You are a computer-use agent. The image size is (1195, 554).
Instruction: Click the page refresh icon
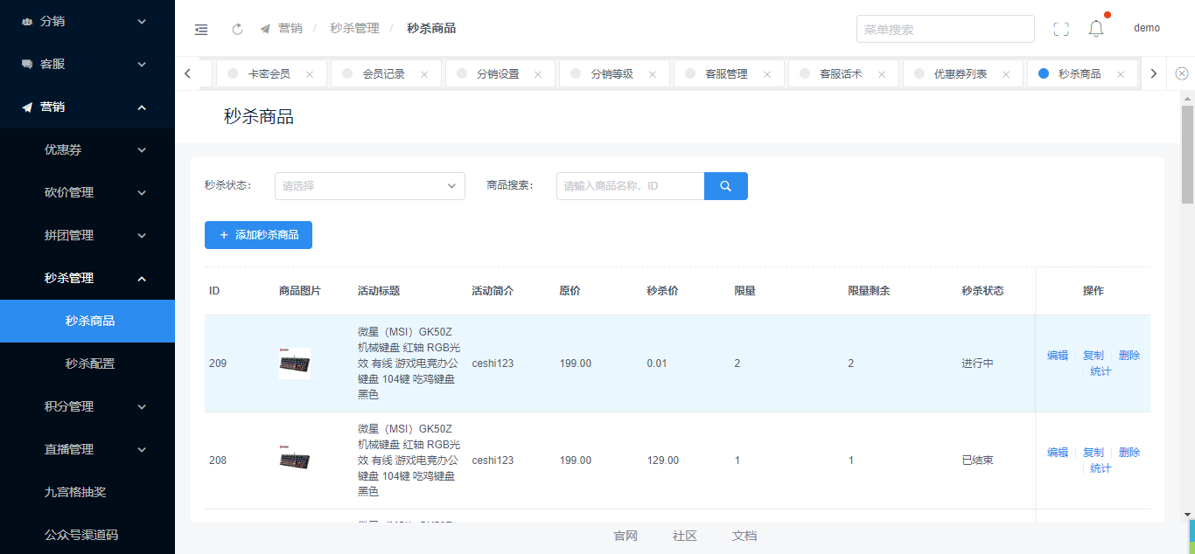point(237,29)
